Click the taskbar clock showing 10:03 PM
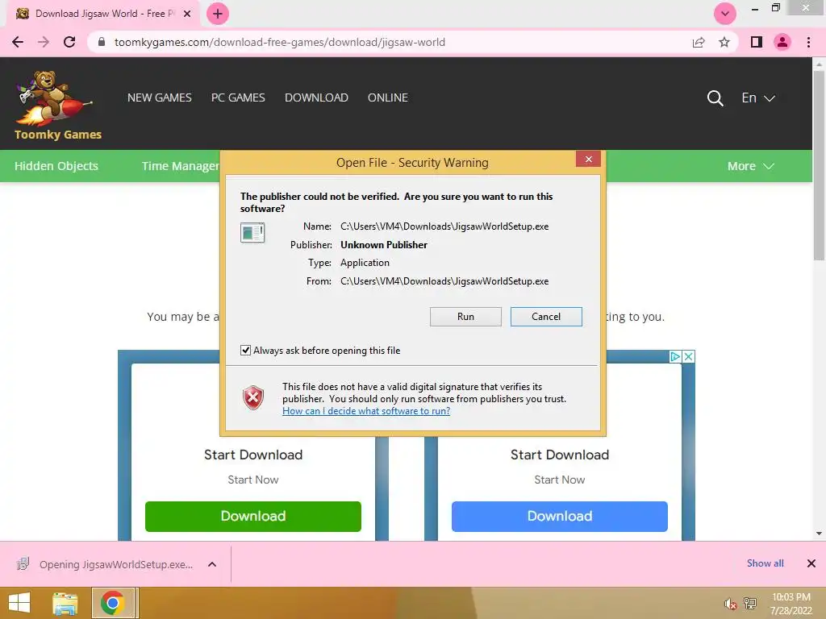The height and width of the screenshot is (619, 826). [791, 604]
